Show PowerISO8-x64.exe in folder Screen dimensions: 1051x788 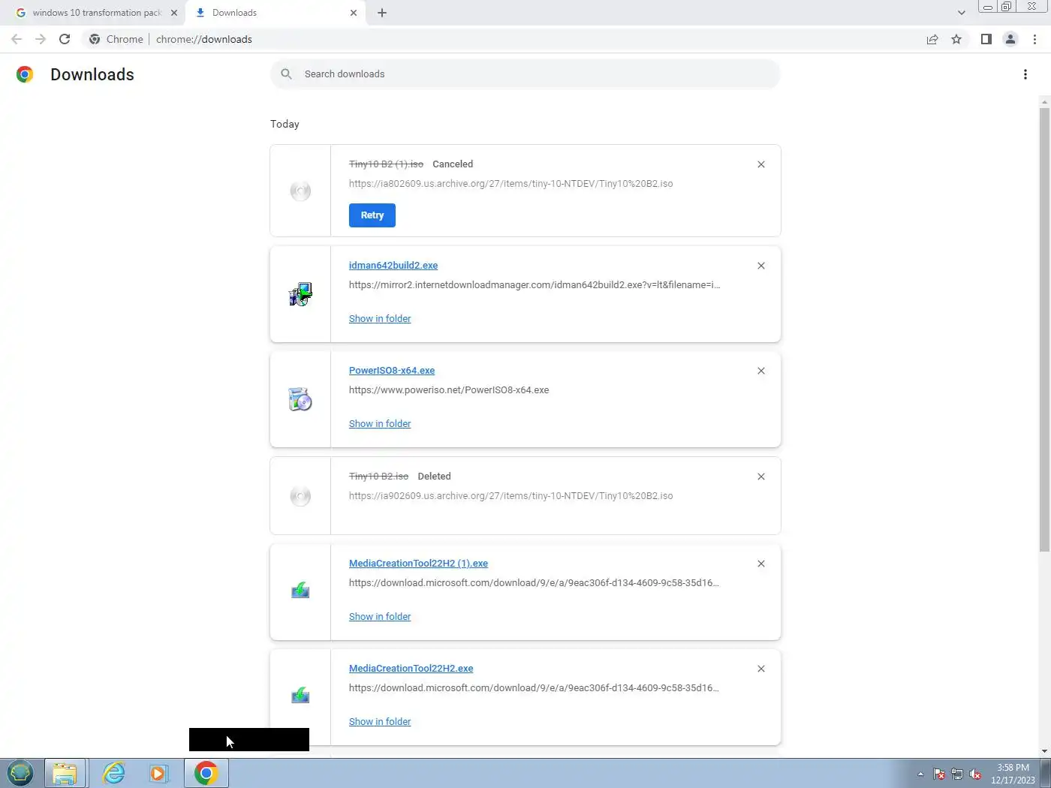[380, 424]
